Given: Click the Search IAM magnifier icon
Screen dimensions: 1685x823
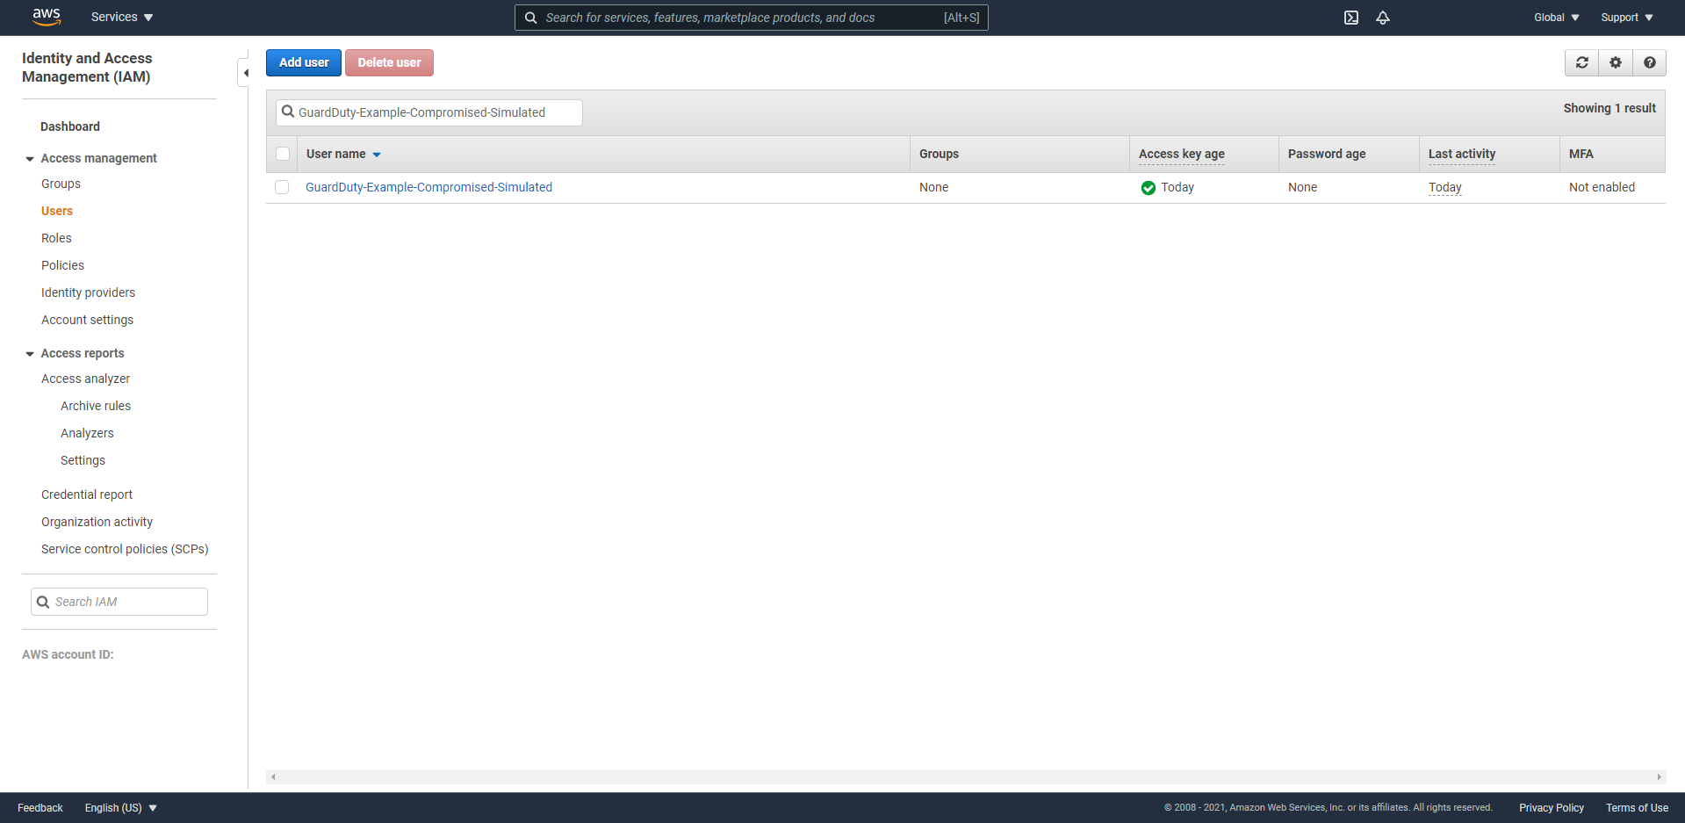Looking at the screenshot, I should [43, 602].
